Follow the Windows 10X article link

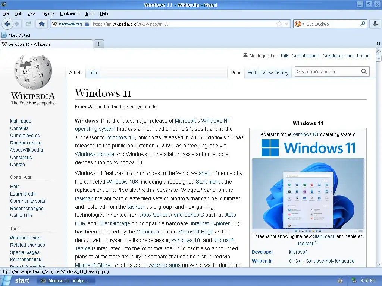(x=122, y=182)
